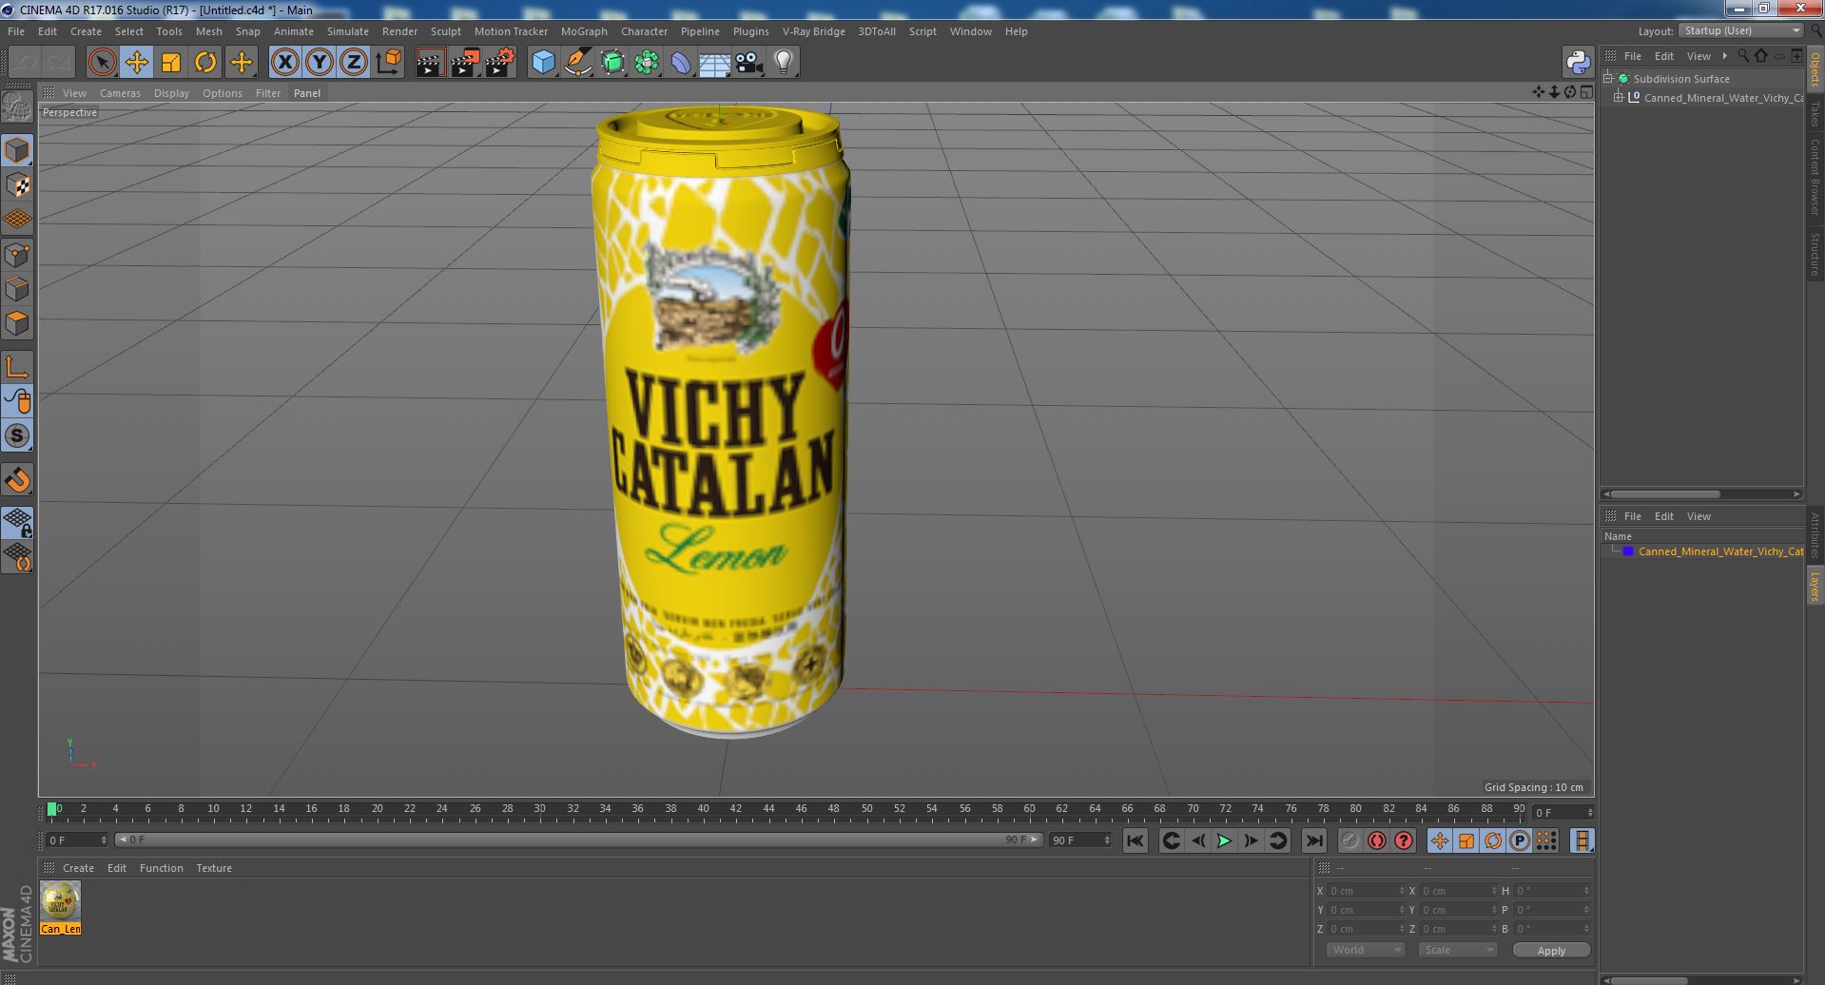Screen dimensions: 1825x985
Task: Open the Simulate menu
Action: point(348,31)
